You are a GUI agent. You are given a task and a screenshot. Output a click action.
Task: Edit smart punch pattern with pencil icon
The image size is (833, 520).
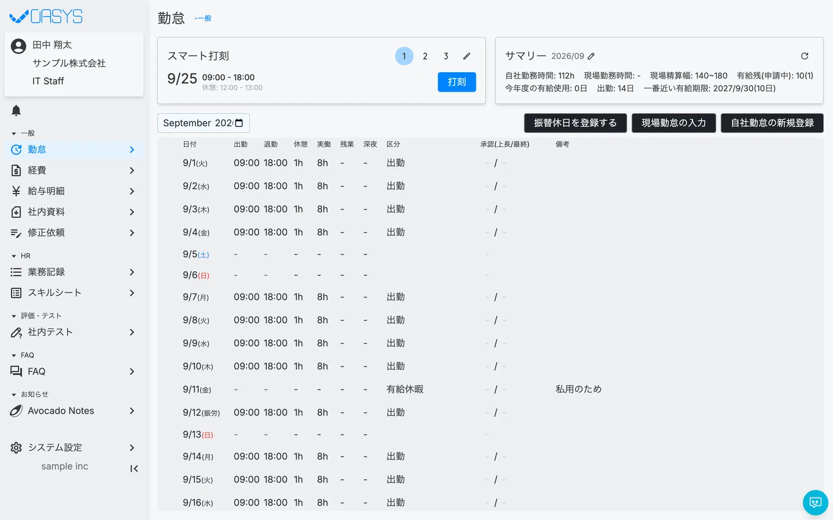pyautogui.click(x=467, y=56)
